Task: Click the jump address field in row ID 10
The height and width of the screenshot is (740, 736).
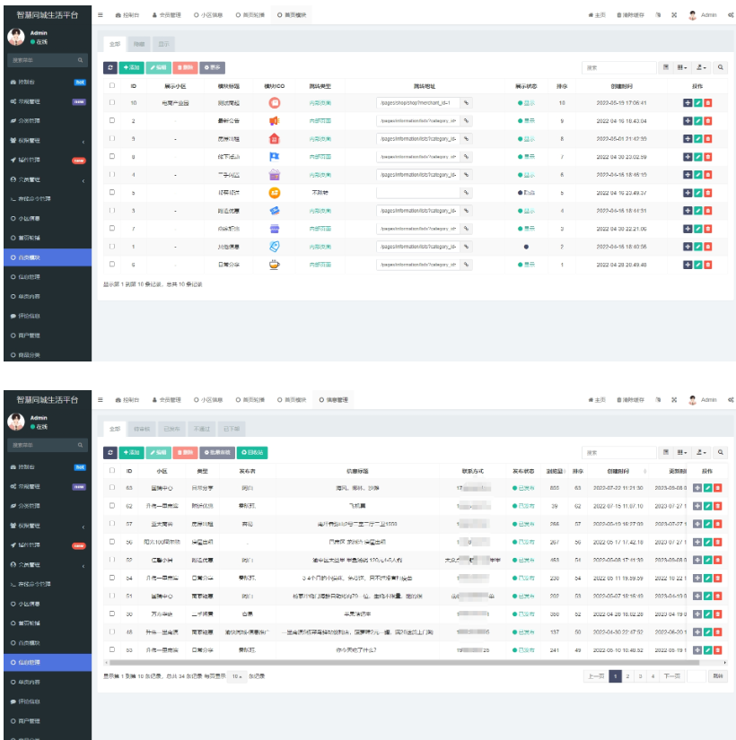Action: coord(417,103)
